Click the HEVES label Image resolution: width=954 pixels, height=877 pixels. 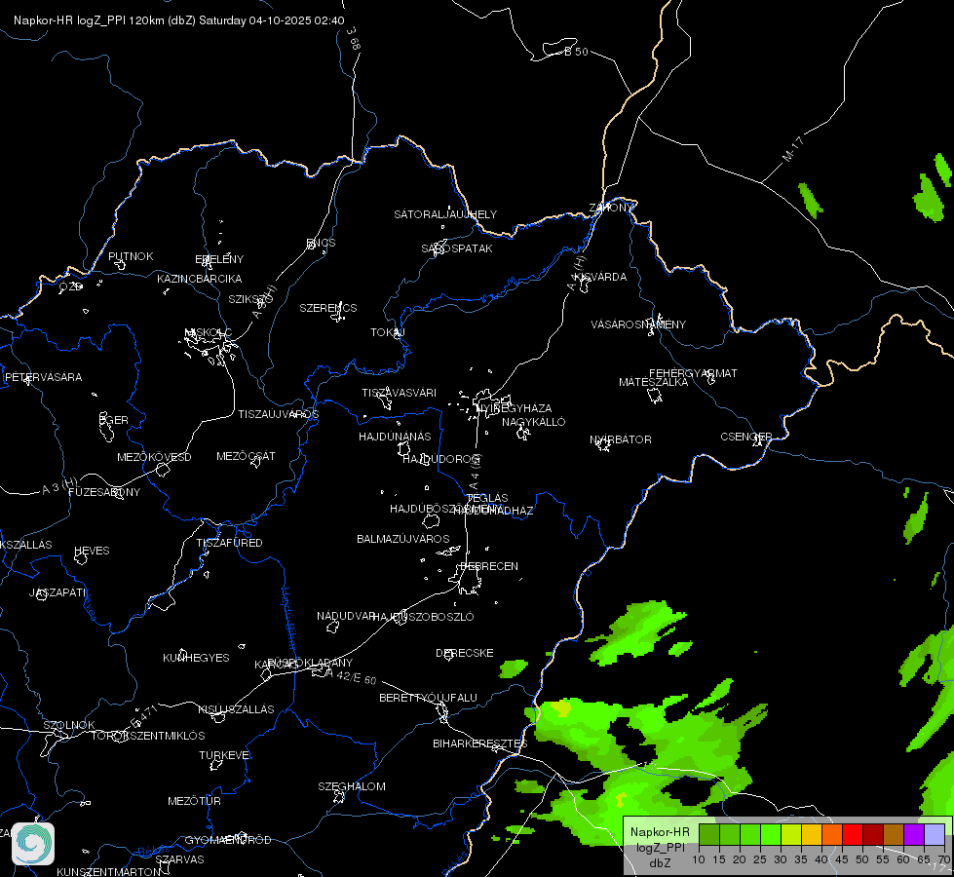tap(92, 551)
